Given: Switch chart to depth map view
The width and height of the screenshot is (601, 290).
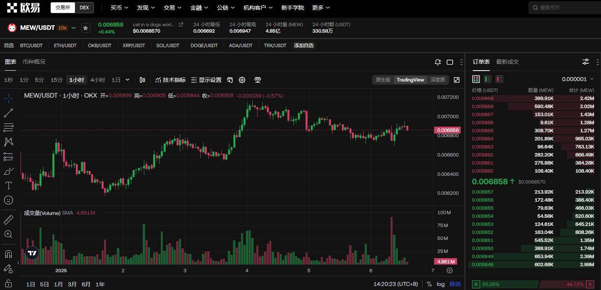Looking at the screenshot, I should pyautogui.click(x=437, y=80).
